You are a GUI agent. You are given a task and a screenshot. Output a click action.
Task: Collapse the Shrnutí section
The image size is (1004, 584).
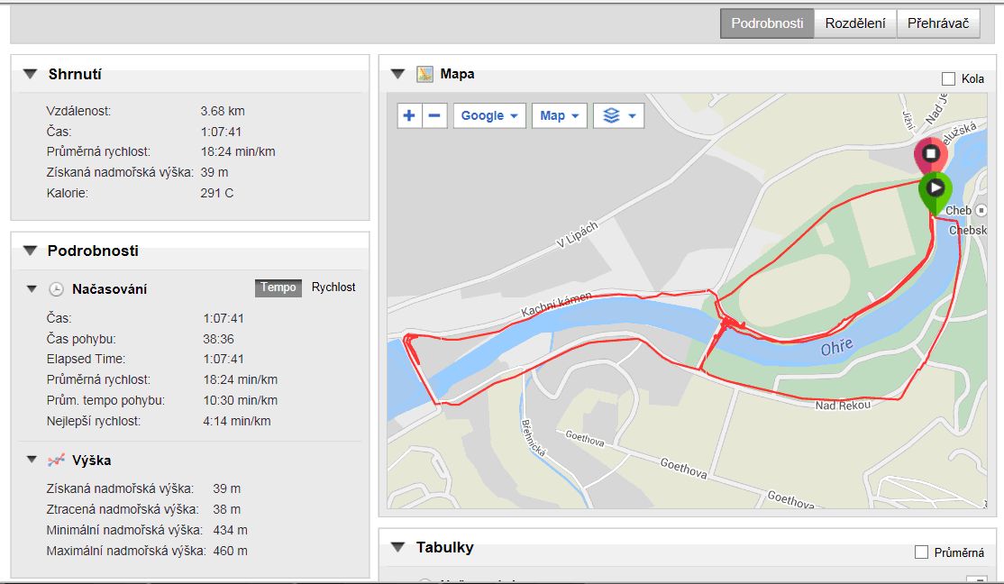(30, 75)
